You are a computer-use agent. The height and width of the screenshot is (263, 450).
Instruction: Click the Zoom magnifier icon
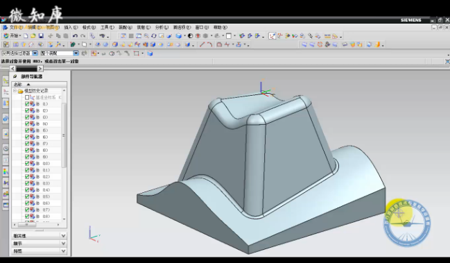pyautogui.click(x=146, y=36)
